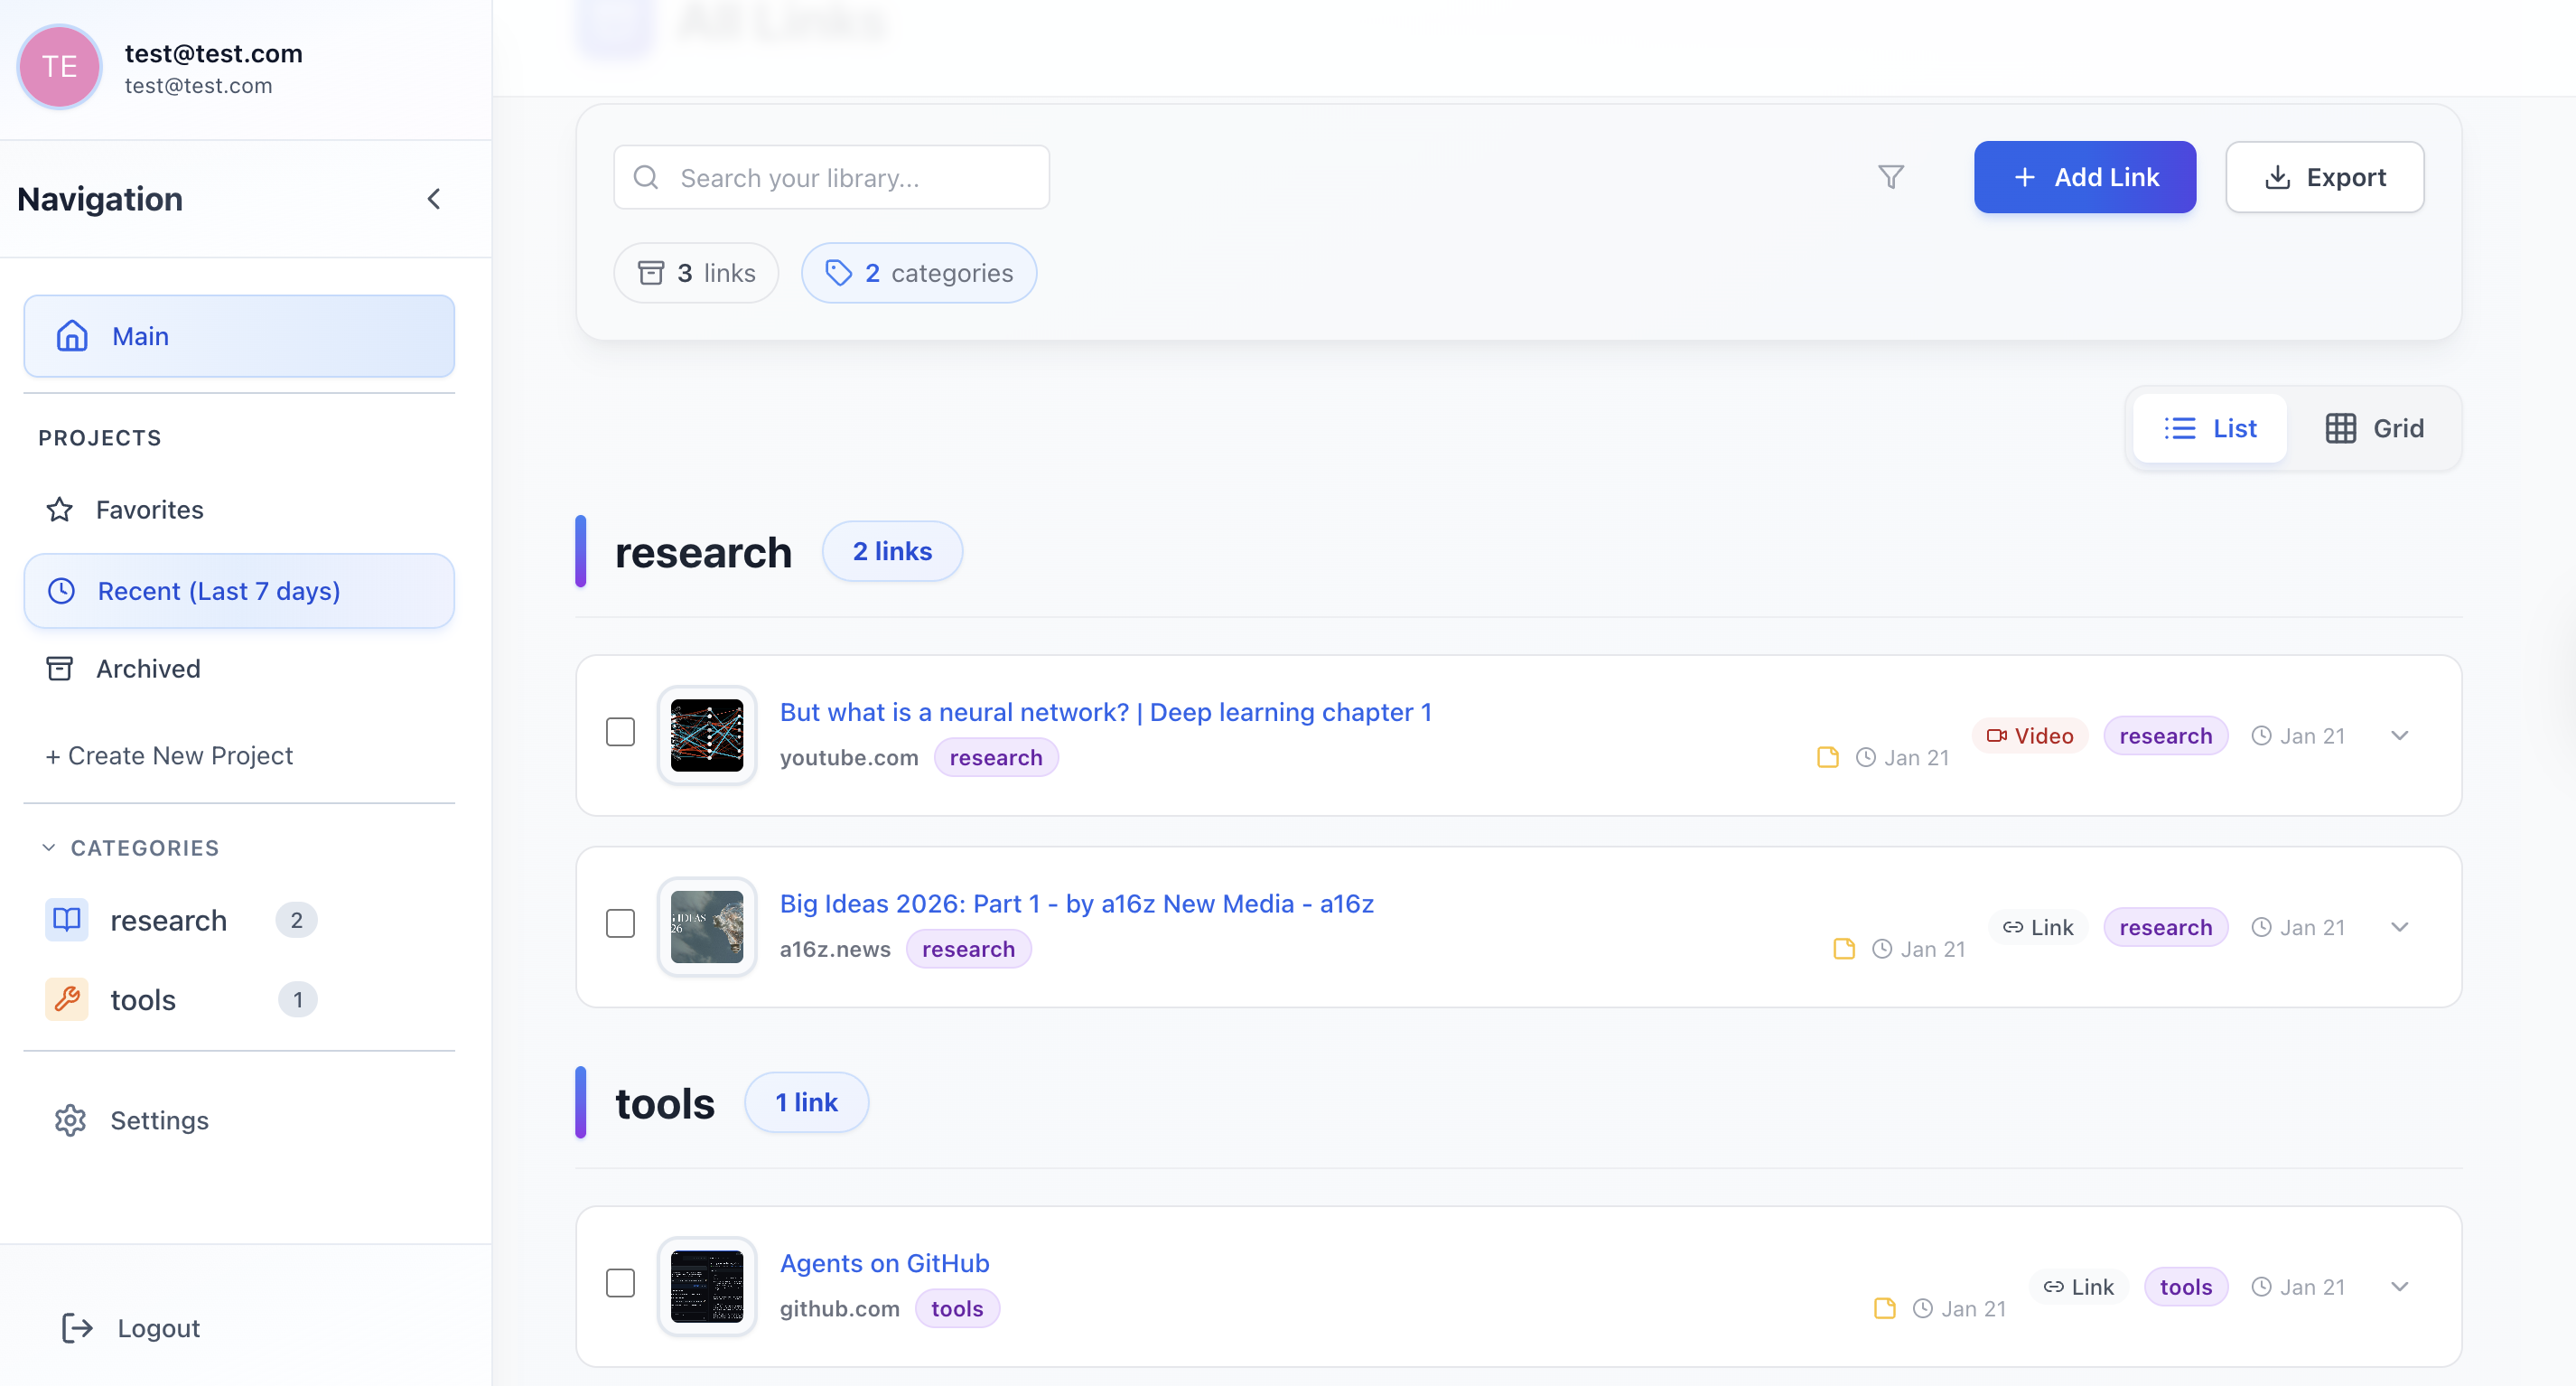Click the Favorites star icon

tap(60, 509)
